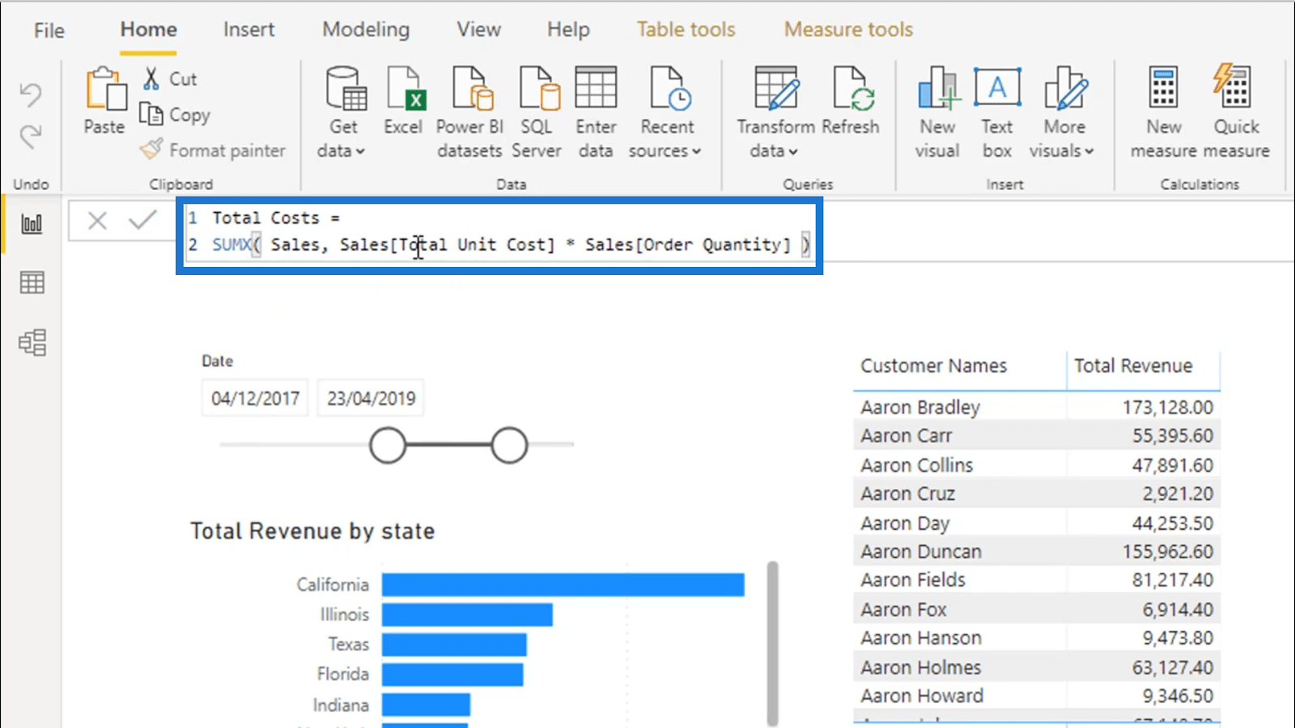The height and width of the screenshot is (728, 1295).
Task: Activate the Format painter brush
Action: (151, 149)
